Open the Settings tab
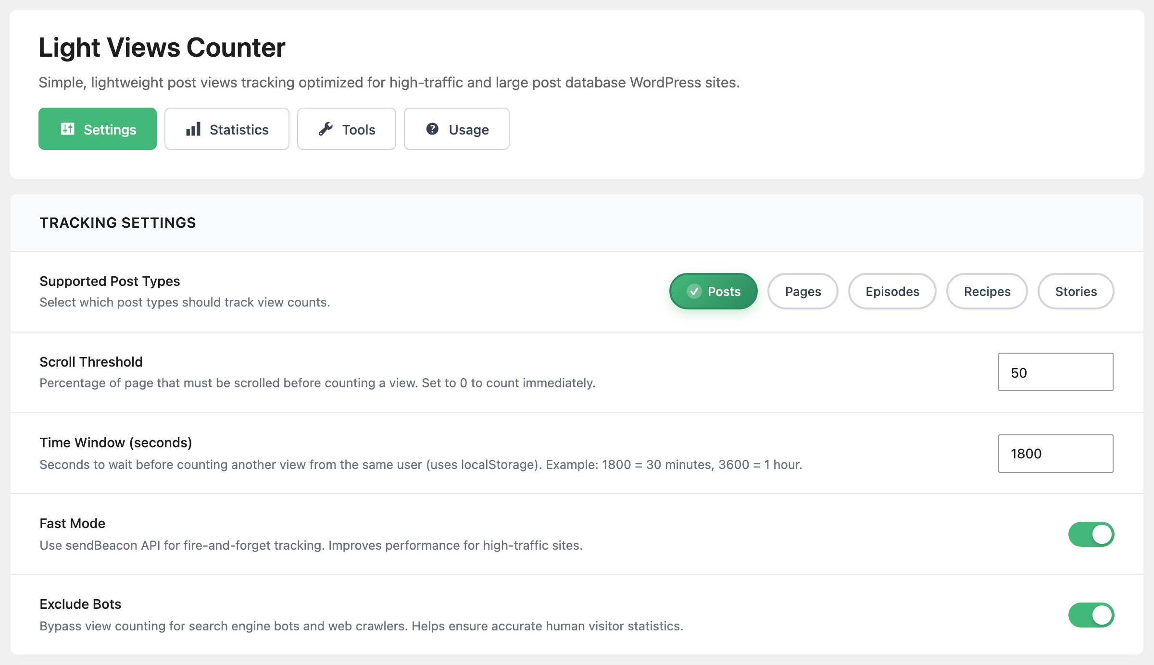1154x665 pixels. point(98,129)
